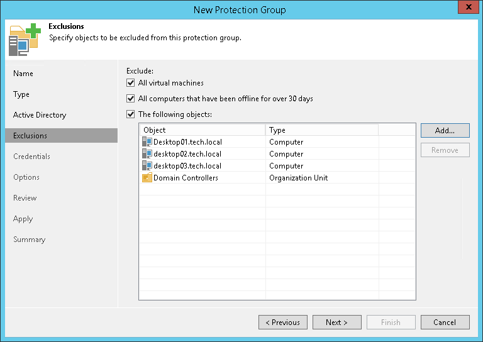This screenshot has height=342, width=483.
Task: Switch to the Active Directory step
Action: 40,115
